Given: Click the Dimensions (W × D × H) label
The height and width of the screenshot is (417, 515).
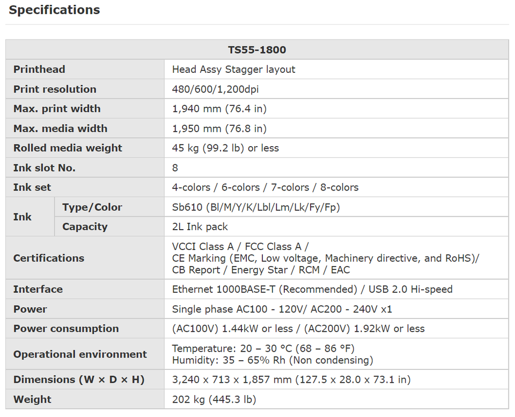Looking at the screenshot, I should coord(79,380).
